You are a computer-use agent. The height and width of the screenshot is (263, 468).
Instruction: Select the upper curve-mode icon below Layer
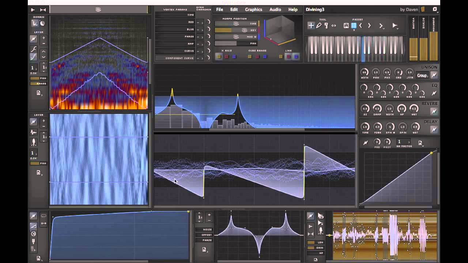coord(33,49)
